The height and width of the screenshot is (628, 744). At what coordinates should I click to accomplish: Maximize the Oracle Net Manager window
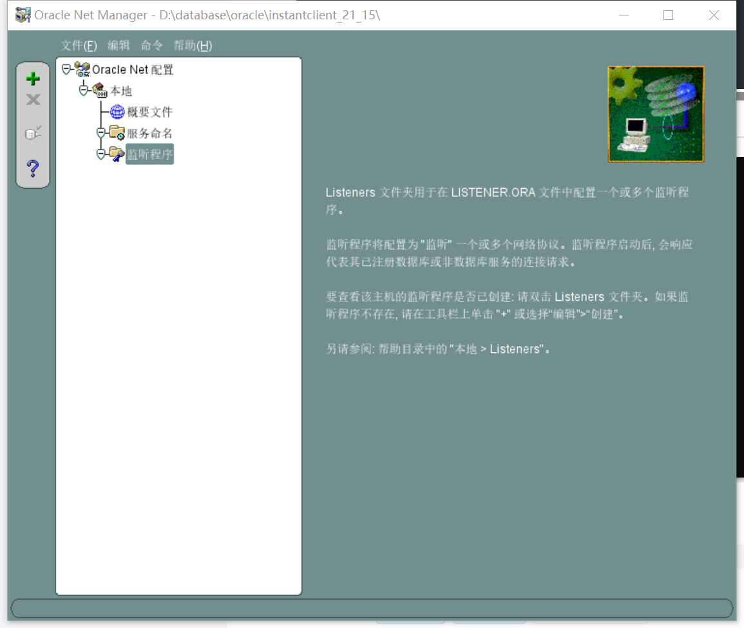668,15
